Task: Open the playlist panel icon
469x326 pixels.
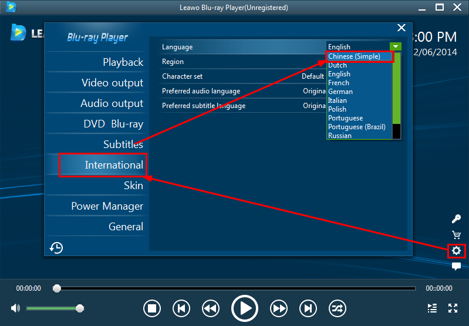Action: 432,308
